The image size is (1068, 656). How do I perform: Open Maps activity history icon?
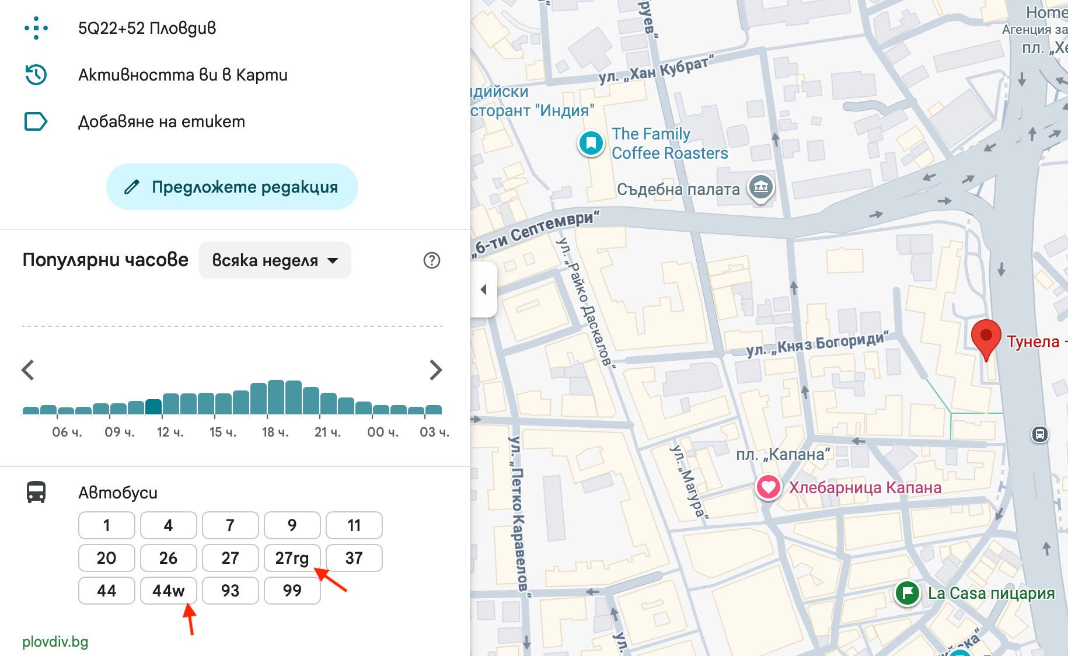pyautogui.click(x=36, y=75)
